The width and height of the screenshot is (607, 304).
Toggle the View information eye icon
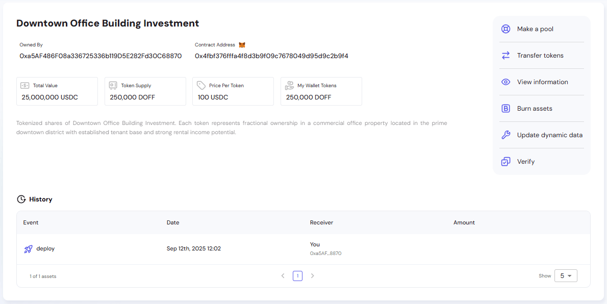(x=505, y=82)
